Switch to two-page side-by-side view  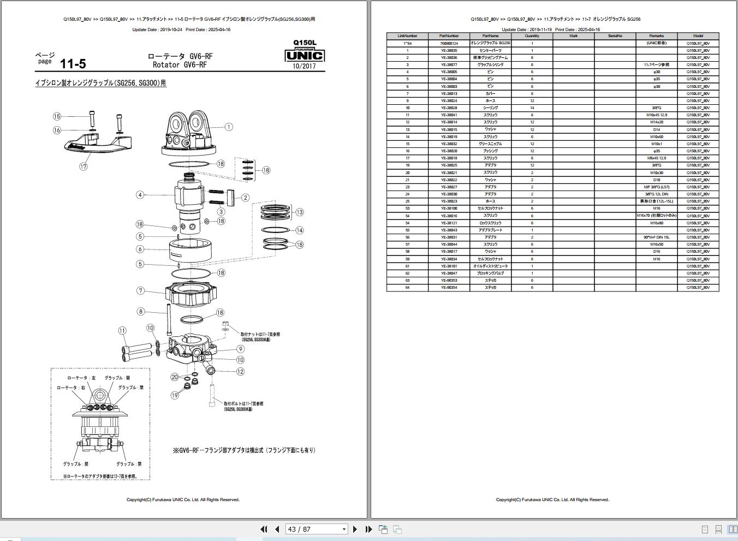click(733, 530)
